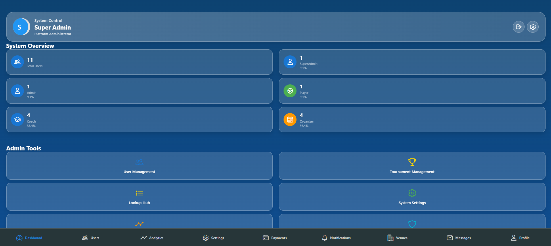Click the orange analytics chart tool card

[139, 222]
